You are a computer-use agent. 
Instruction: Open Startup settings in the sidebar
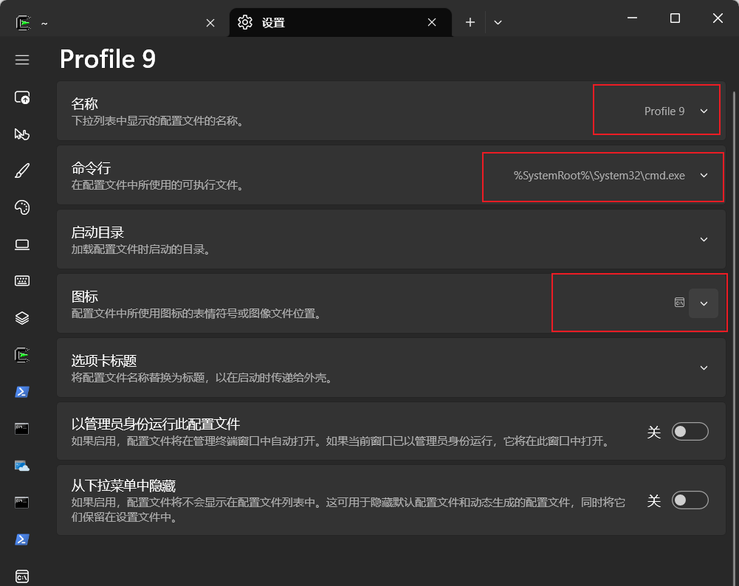pyautogui.click(x=22, y=97)
